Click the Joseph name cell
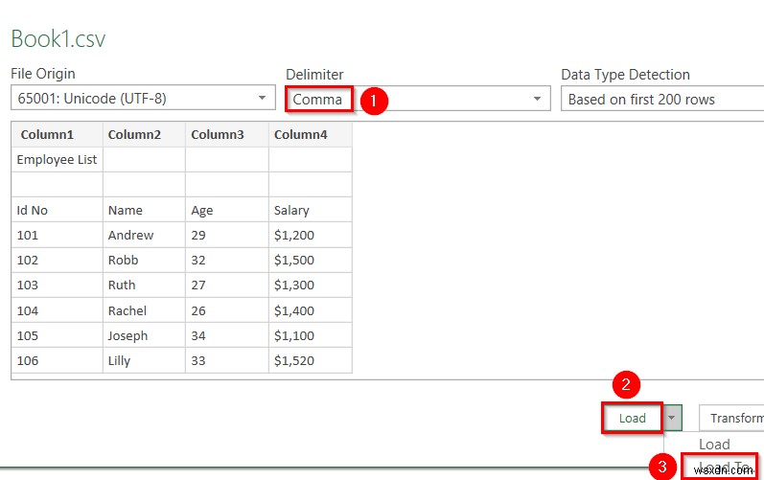 tap(144, 335)
